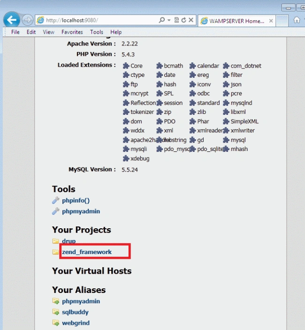The height and width of the screenshot is (330, 305).
Task: Click the search magnifier in address bar
Action: coord(162,20)
